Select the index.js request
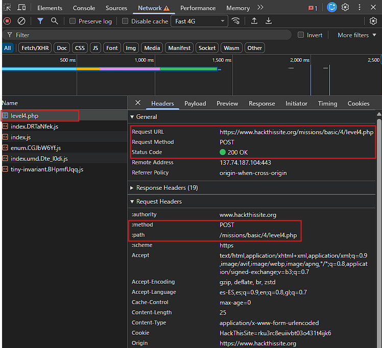Image resolution: width=382 pixels, height=348 pixels. click(x=64, y=137)
